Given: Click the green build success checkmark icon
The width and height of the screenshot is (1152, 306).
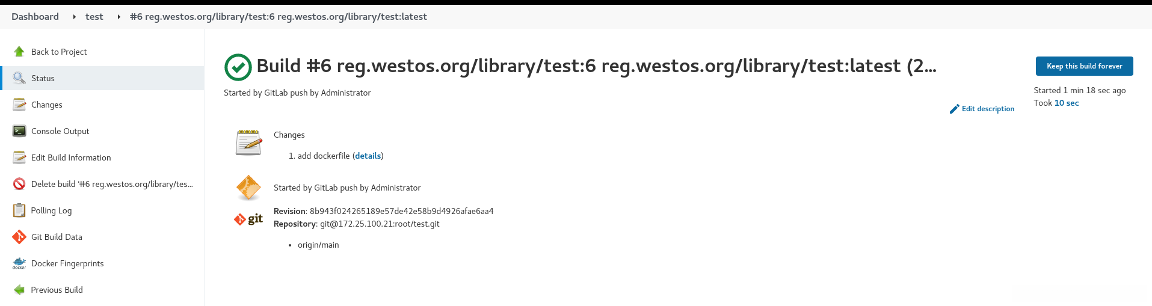Looking at the screenshot, I should tap(238, 67).
